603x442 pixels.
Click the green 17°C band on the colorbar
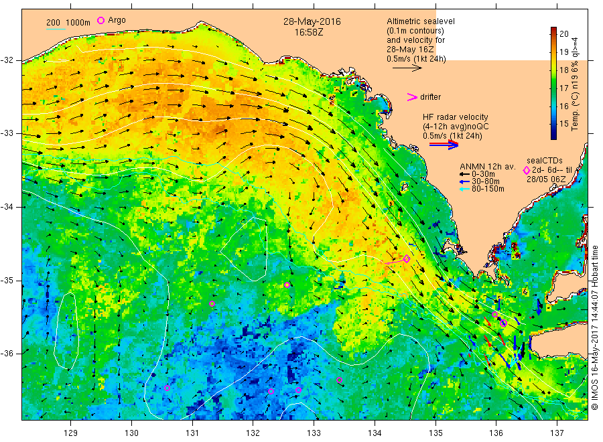tap(554, 88)
